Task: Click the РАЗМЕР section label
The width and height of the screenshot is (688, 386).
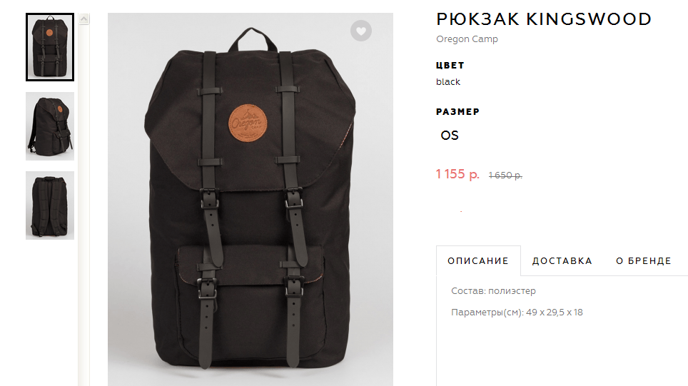Action: [457, 112]
